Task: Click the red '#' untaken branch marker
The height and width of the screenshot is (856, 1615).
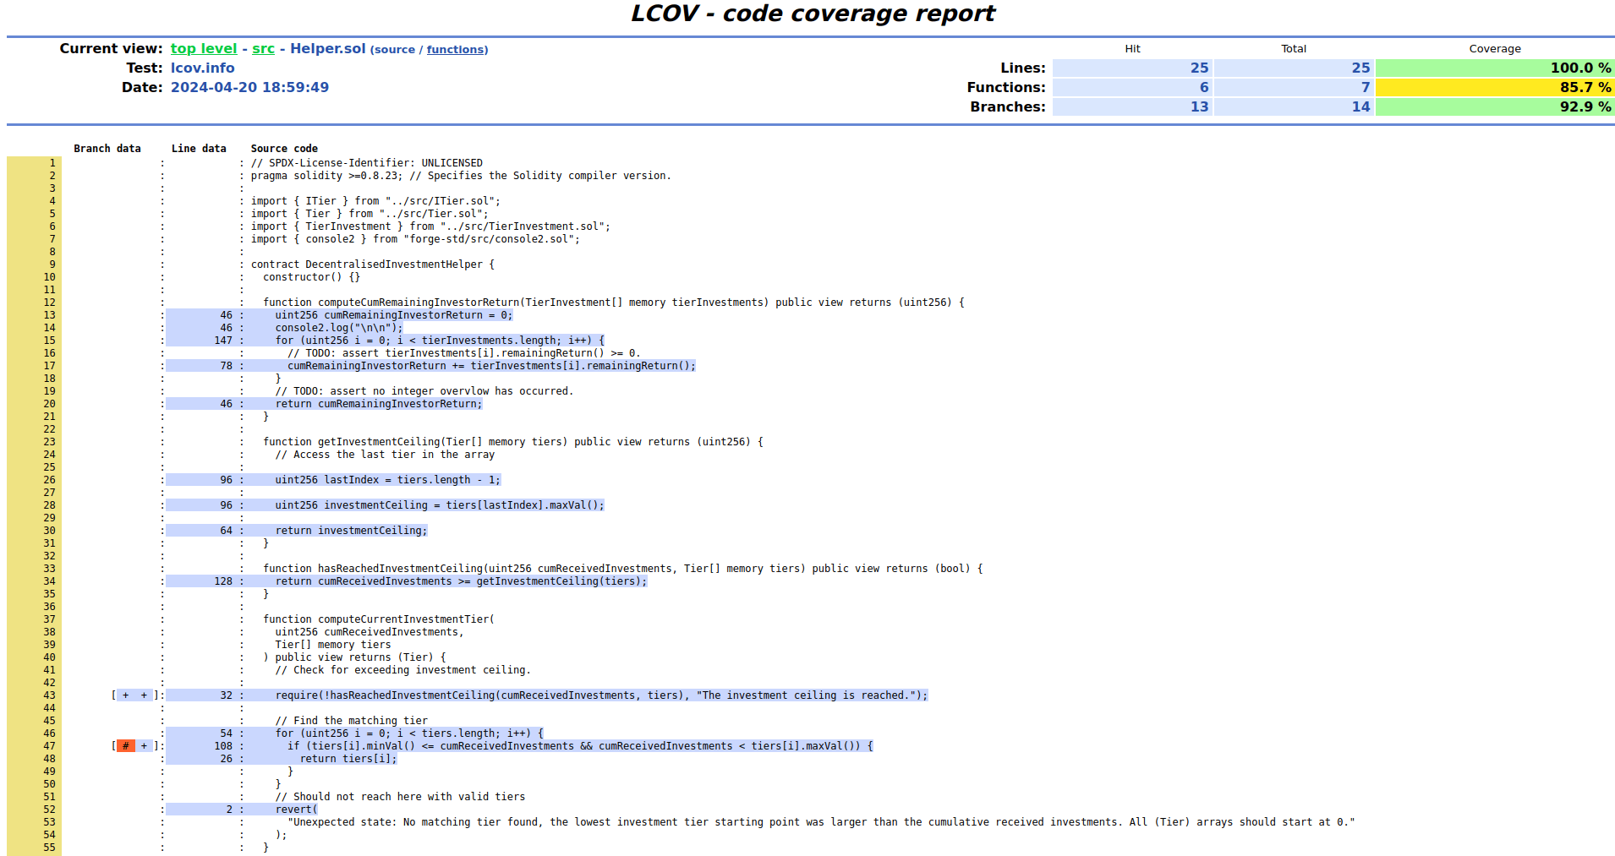Action: [126, 746]
